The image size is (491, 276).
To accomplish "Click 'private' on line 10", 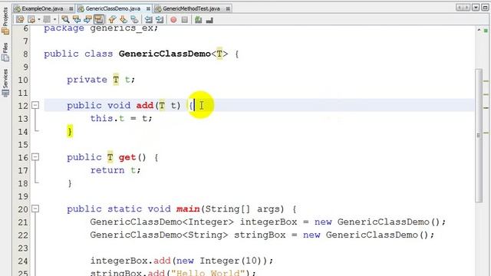I will tap(87, 80).
